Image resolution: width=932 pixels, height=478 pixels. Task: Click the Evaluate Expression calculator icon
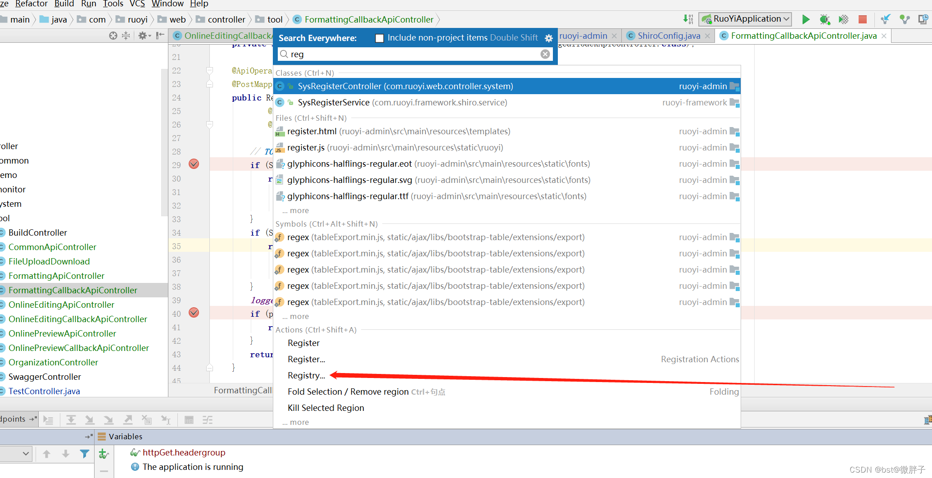[189, 420]
